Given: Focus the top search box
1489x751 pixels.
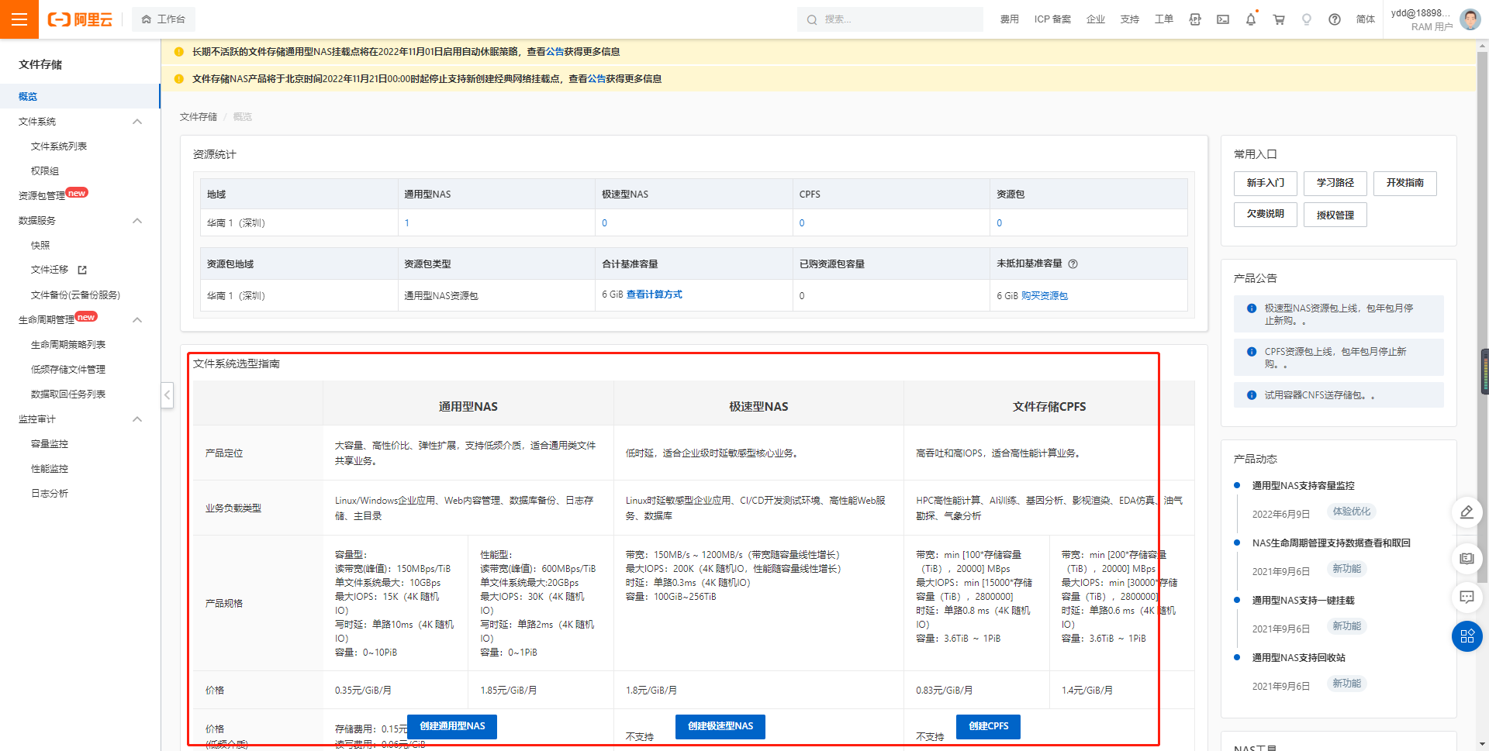Looking at the screenshot, I should tap(890, 19).
